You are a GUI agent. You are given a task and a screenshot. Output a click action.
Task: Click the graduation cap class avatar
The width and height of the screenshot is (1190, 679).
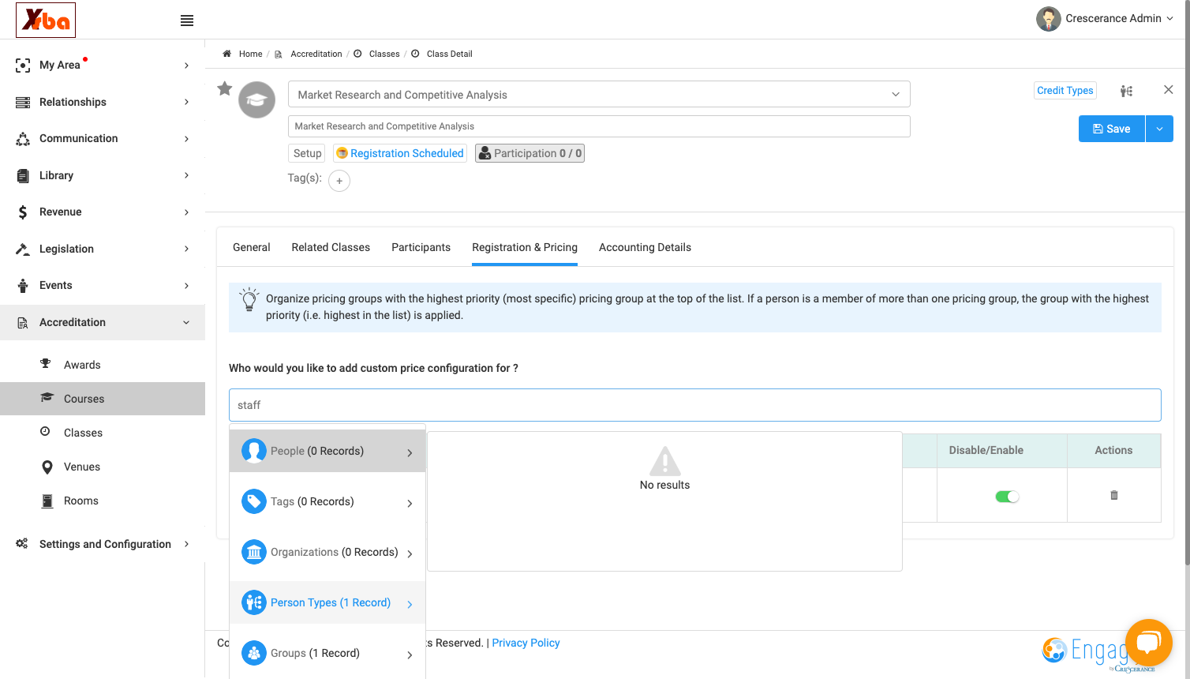[x=257, y=100]
